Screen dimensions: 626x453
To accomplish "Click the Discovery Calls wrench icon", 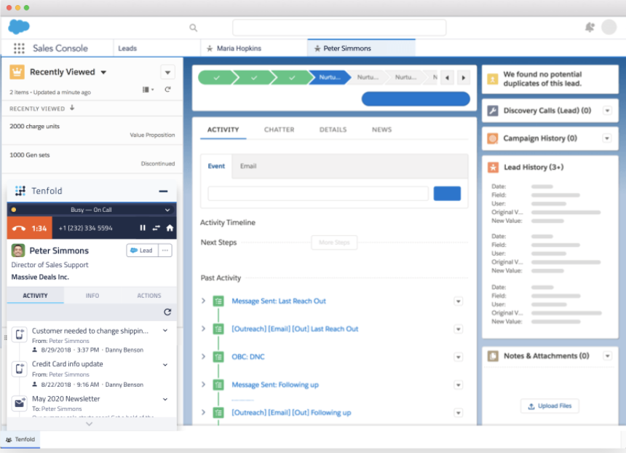I will 493,111.
